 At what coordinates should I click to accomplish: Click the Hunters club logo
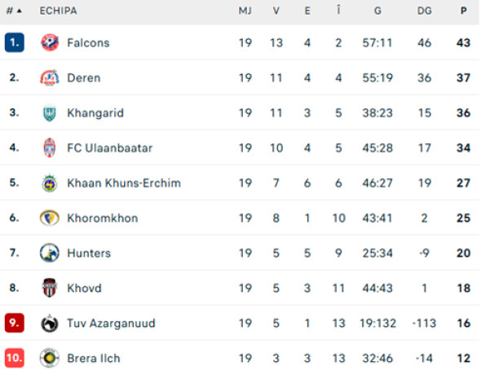coord(50,253)
